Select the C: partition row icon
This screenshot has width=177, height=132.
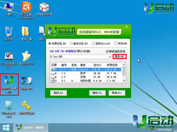[53, 70]
